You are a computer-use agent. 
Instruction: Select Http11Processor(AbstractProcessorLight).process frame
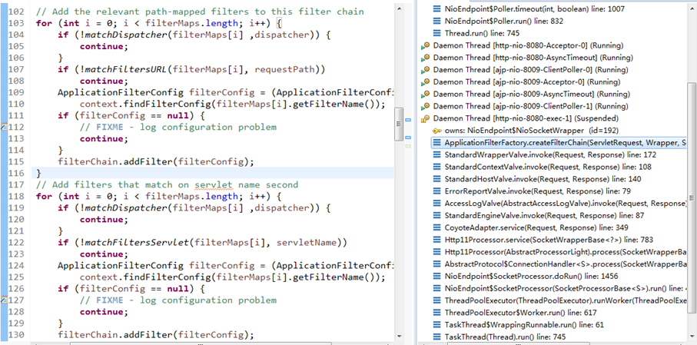click(x=559, y=252)
